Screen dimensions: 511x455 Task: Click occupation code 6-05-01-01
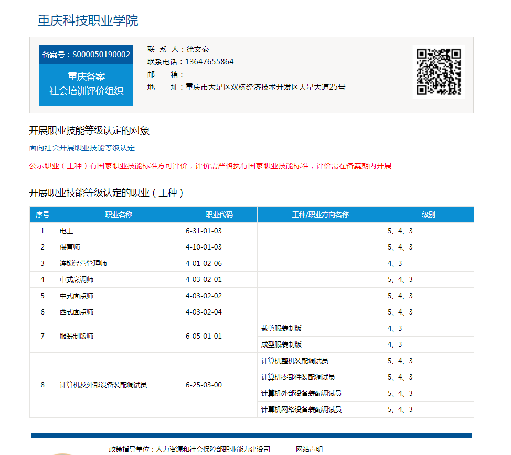click(x=204, y=336)
